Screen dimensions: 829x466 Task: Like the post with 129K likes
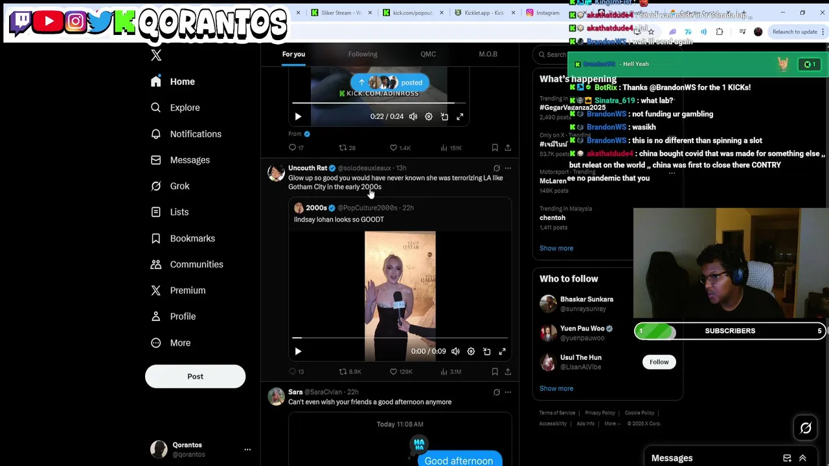[401, 372]
